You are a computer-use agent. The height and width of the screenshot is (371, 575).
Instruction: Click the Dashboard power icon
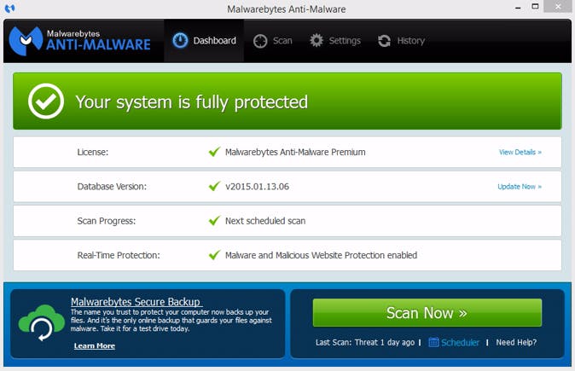(181, 41)
